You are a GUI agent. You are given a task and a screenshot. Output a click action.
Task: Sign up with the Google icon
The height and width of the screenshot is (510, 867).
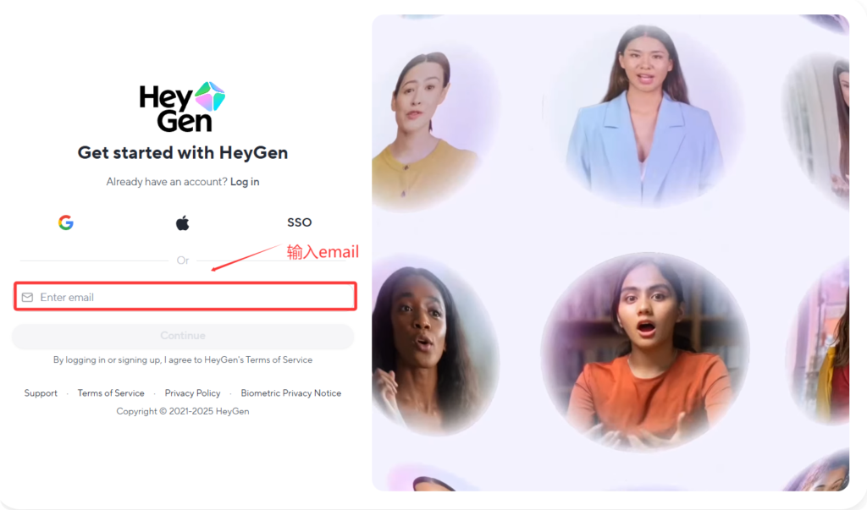[x=66, y=222]
